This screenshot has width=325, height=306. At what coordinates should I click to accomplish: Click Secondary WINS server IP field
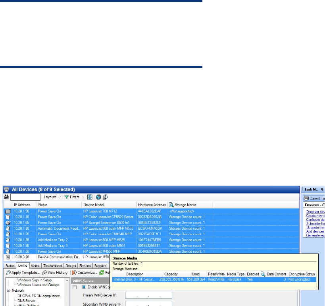[149, 304]
